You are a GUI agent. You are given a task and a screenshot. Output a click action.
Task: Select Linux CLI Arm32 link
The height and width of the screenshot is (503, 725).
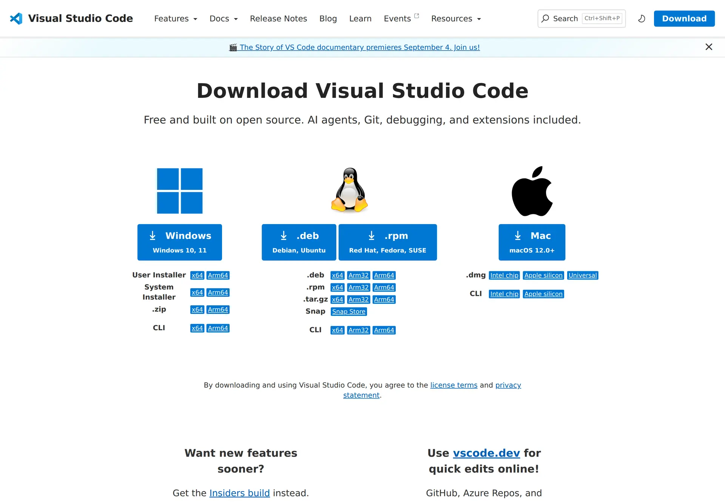click(358, 330)
